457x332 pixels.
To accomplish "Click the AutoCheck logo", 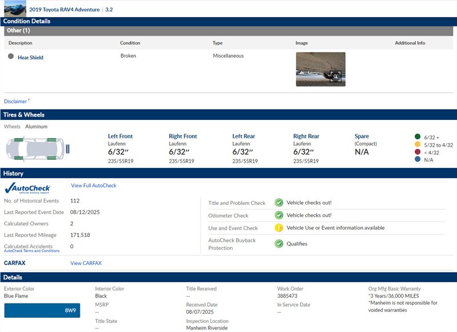I will [x=27, y=188].
